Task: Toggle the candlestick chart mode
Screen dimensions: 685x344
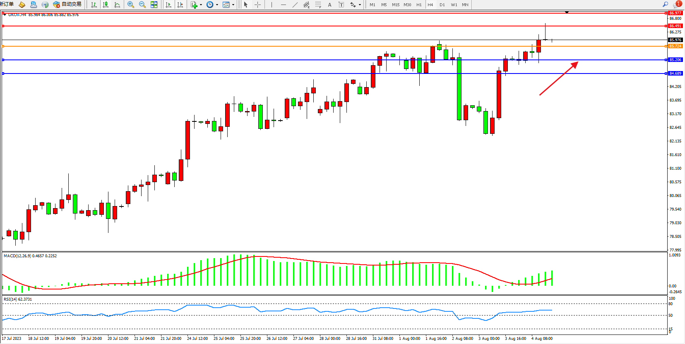Action: [x=106, y=5]
